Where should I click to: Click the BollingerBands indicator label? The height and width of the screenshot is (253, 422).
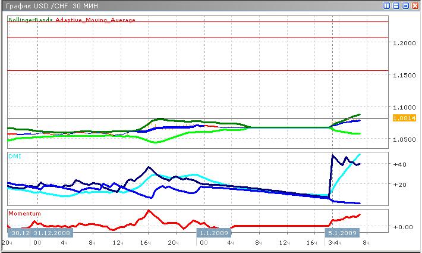[31, 20]
